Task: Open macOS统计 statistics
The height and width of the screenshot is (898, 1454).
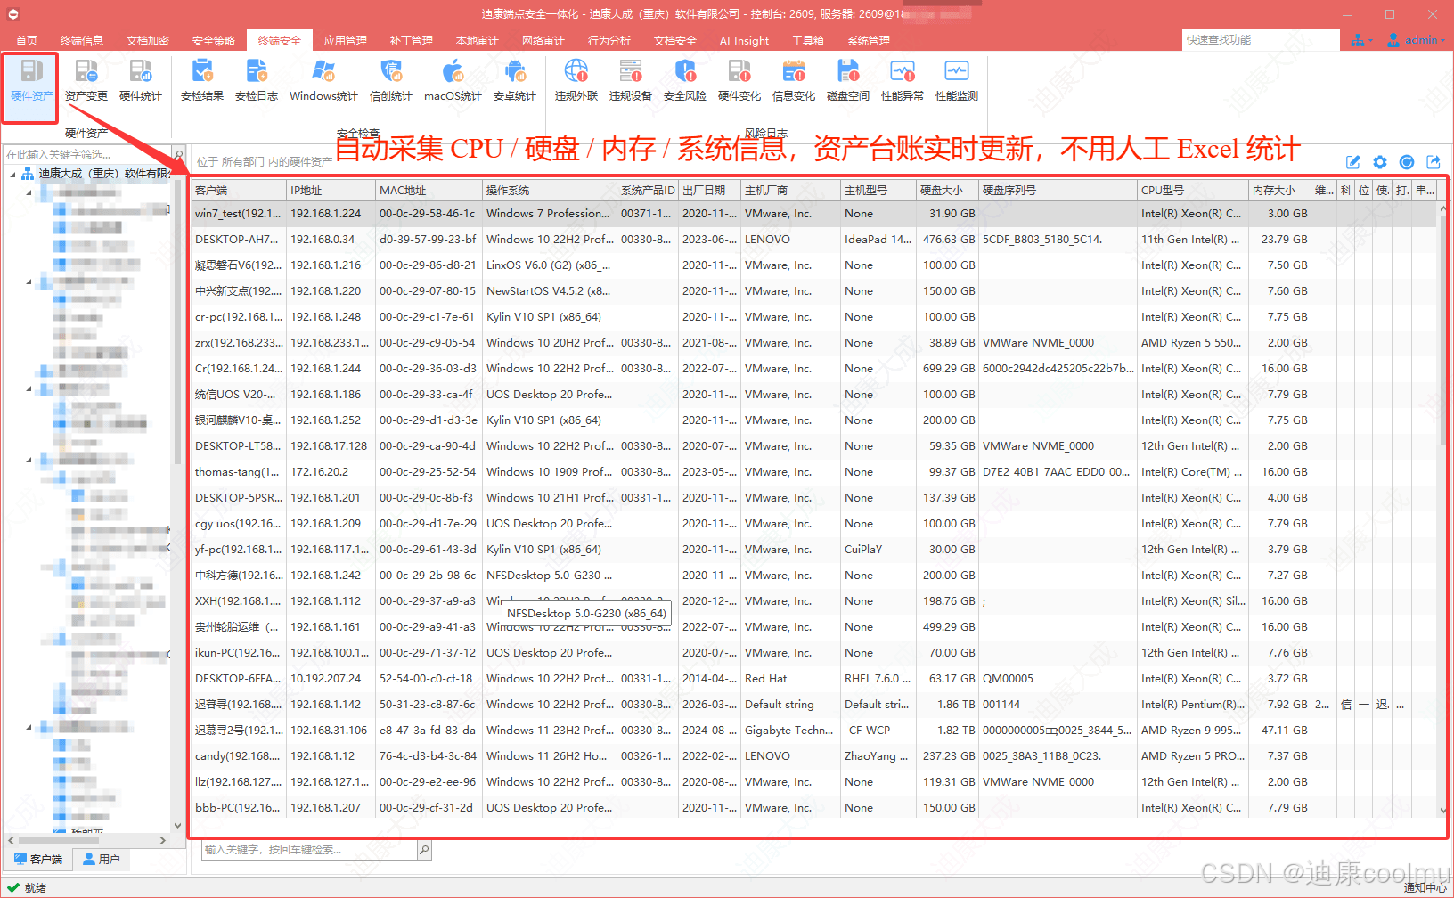Action: 453,81
